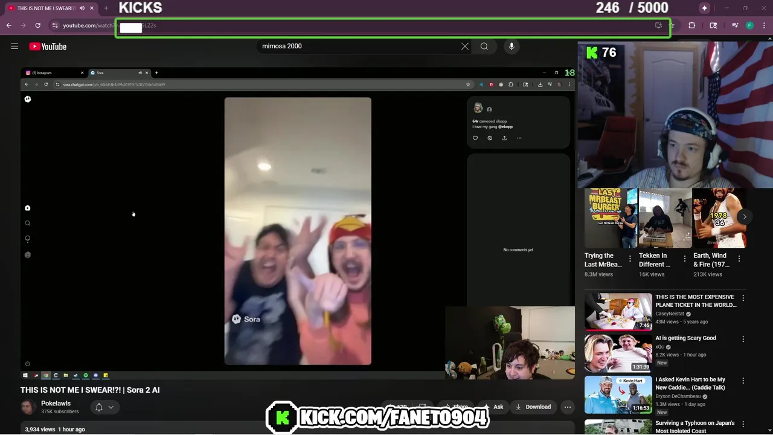Viewport: 773px width, 435px height.
Task: Click the 3,934 views 1 hour ago description line
Action: (x=55, y=430)
